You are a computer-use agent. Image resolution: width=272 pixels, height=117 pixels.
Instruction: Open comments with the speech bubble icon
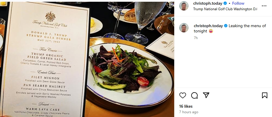pyautogui.click(x=194, y=95)
